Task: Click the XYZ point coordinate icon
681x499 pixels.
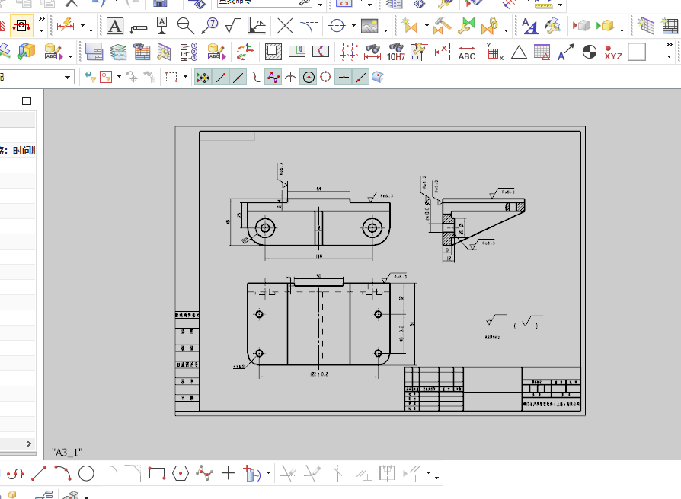Action: point(612,52)
